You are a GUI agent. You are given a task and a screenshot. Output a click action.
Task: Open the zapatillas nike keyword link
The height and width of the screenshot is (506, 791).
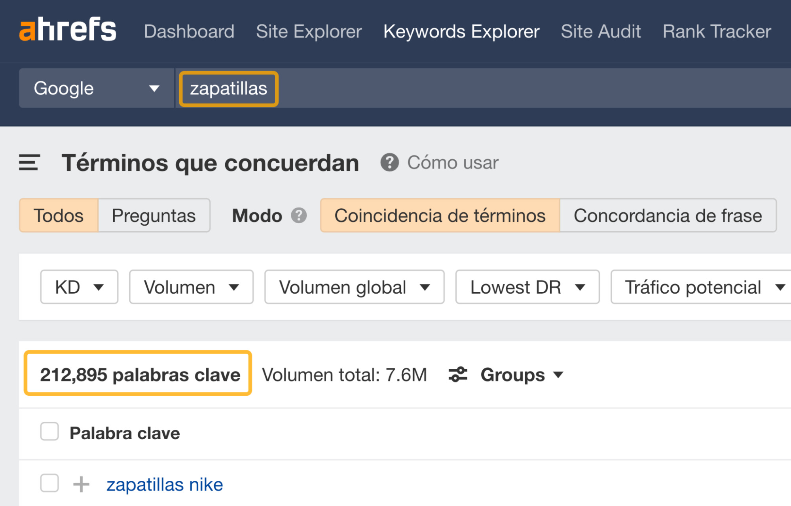(x=165, y=483)
